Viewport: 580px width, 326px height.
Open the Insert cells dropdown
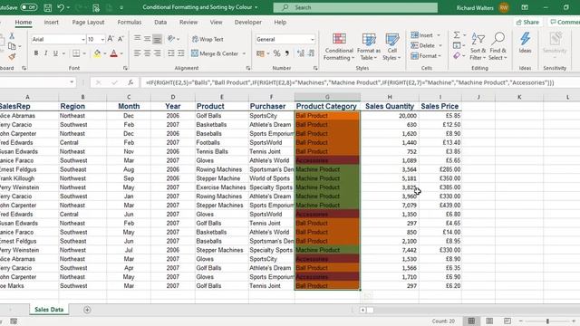click(439, 35)
